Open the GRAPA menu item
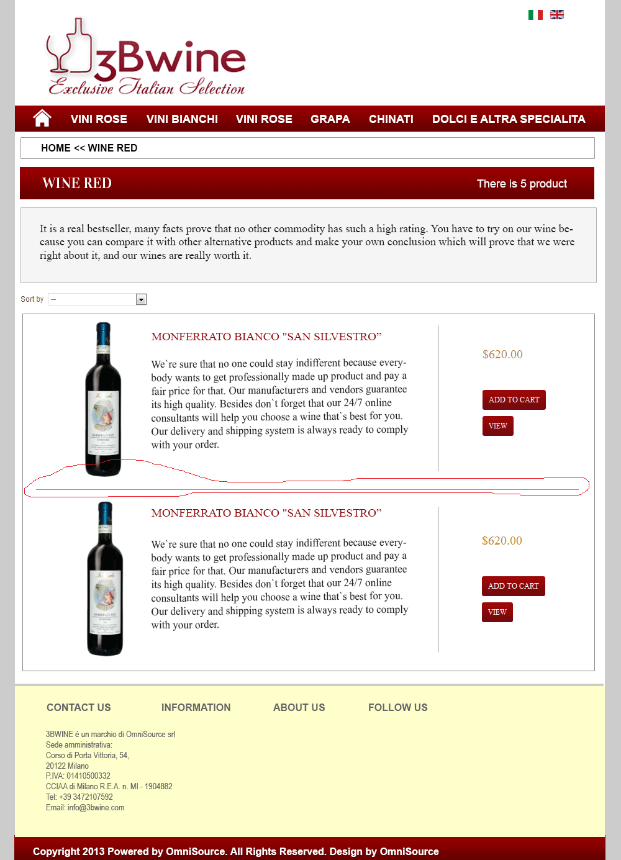Viewport: 621px width, 860px height. 330,119
